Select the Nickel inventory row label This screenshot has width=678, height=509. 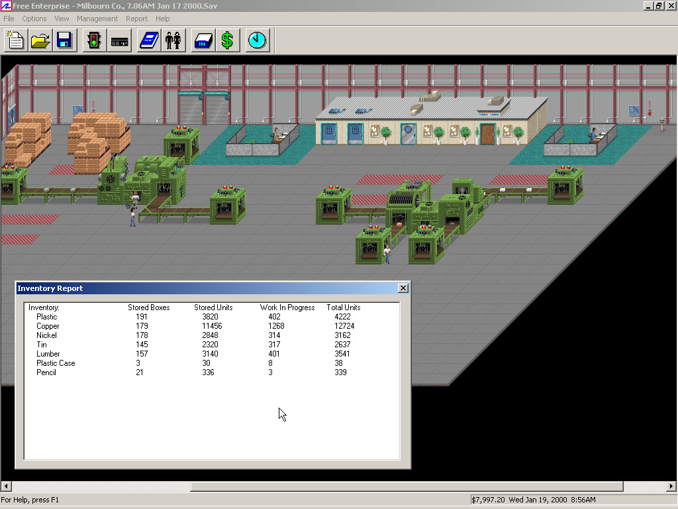[46, 335]
